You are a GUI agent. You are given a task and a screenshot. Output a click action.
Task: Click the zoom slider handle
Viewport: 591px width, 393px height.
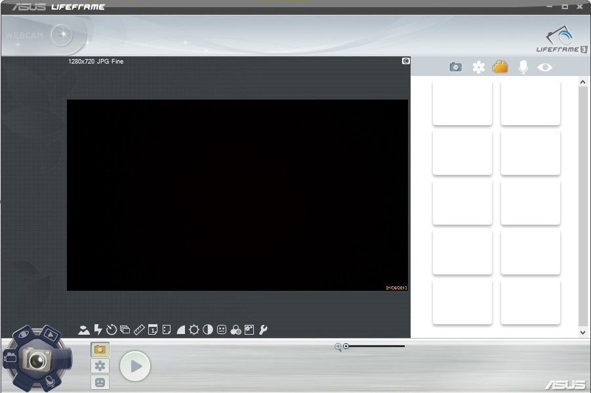point(346,346)
